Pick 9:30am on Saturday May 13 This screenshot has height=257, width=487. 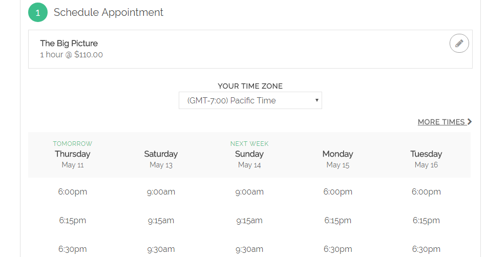click(161, 249)
